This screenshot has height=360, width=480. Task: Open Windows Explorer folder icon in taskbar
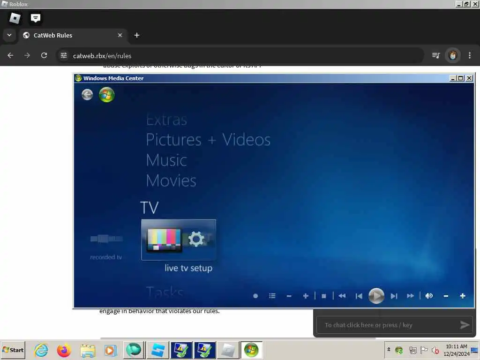88,350
